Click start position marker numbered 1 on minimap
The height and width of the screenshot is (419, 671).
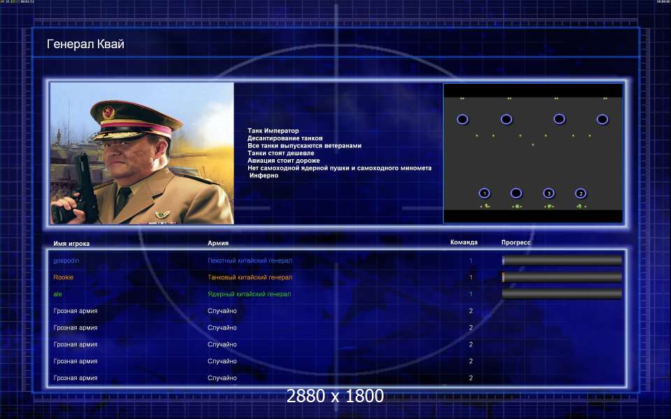[x=484, y=193]
